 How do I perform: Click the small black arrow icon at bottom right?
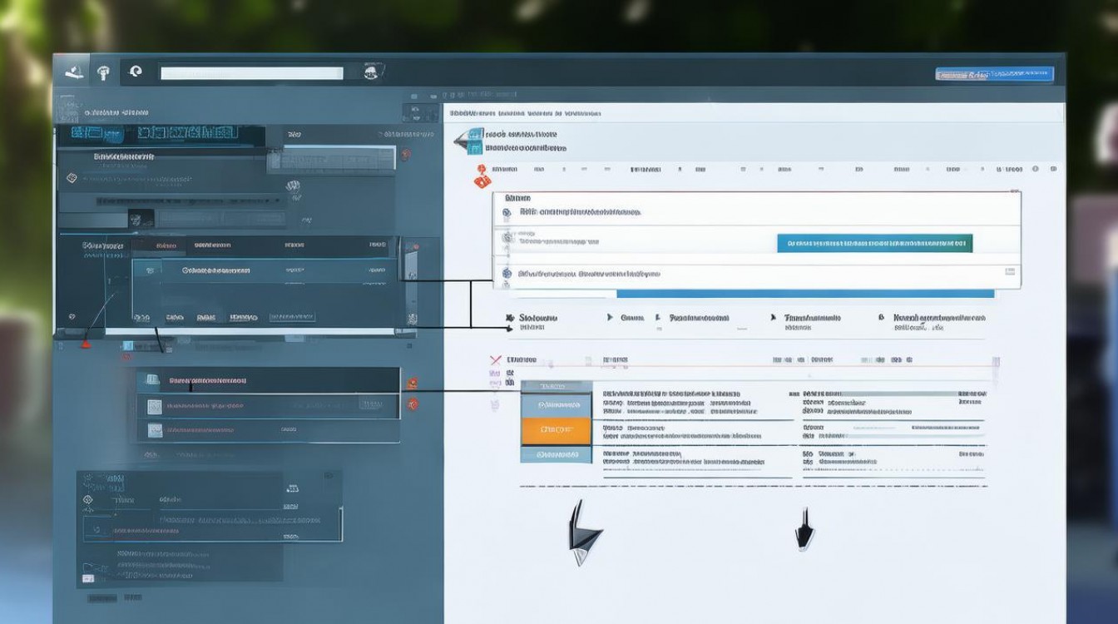point(804,530)
